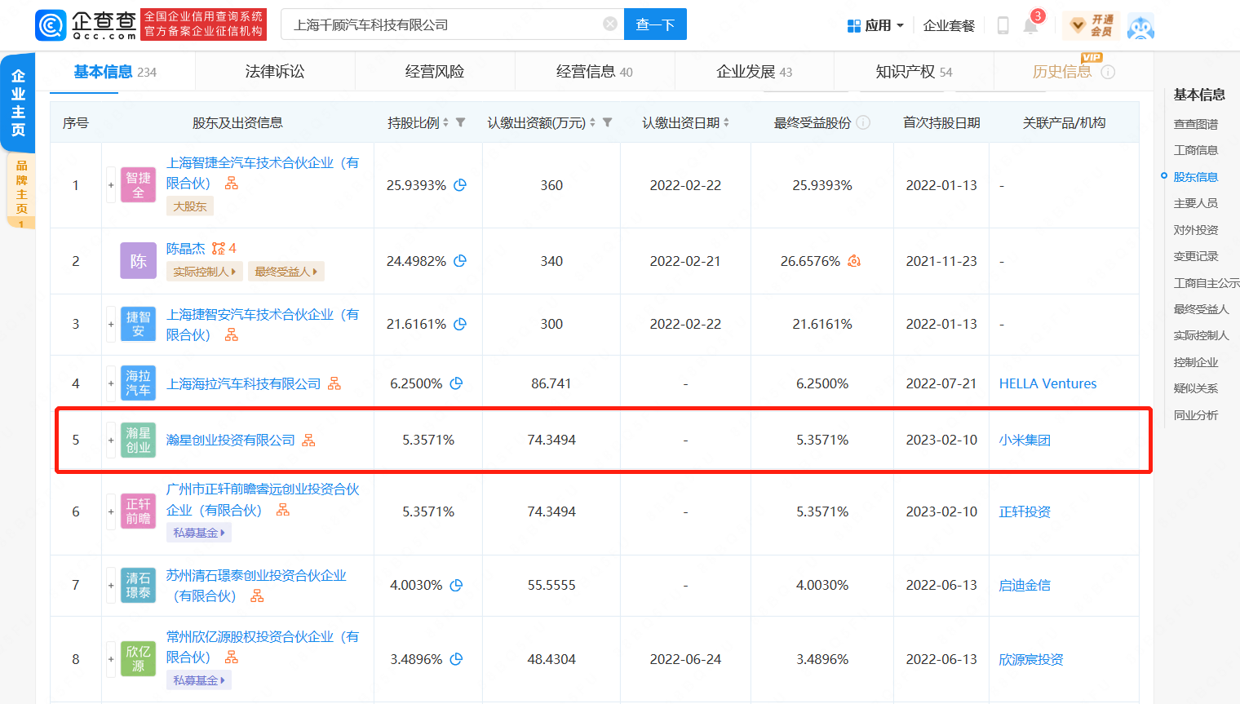The width and height of the screenshot is (1240, 704).
Task: Expand row 3 上海捷智安 shareholder details
Action: (x=111, y=324)
